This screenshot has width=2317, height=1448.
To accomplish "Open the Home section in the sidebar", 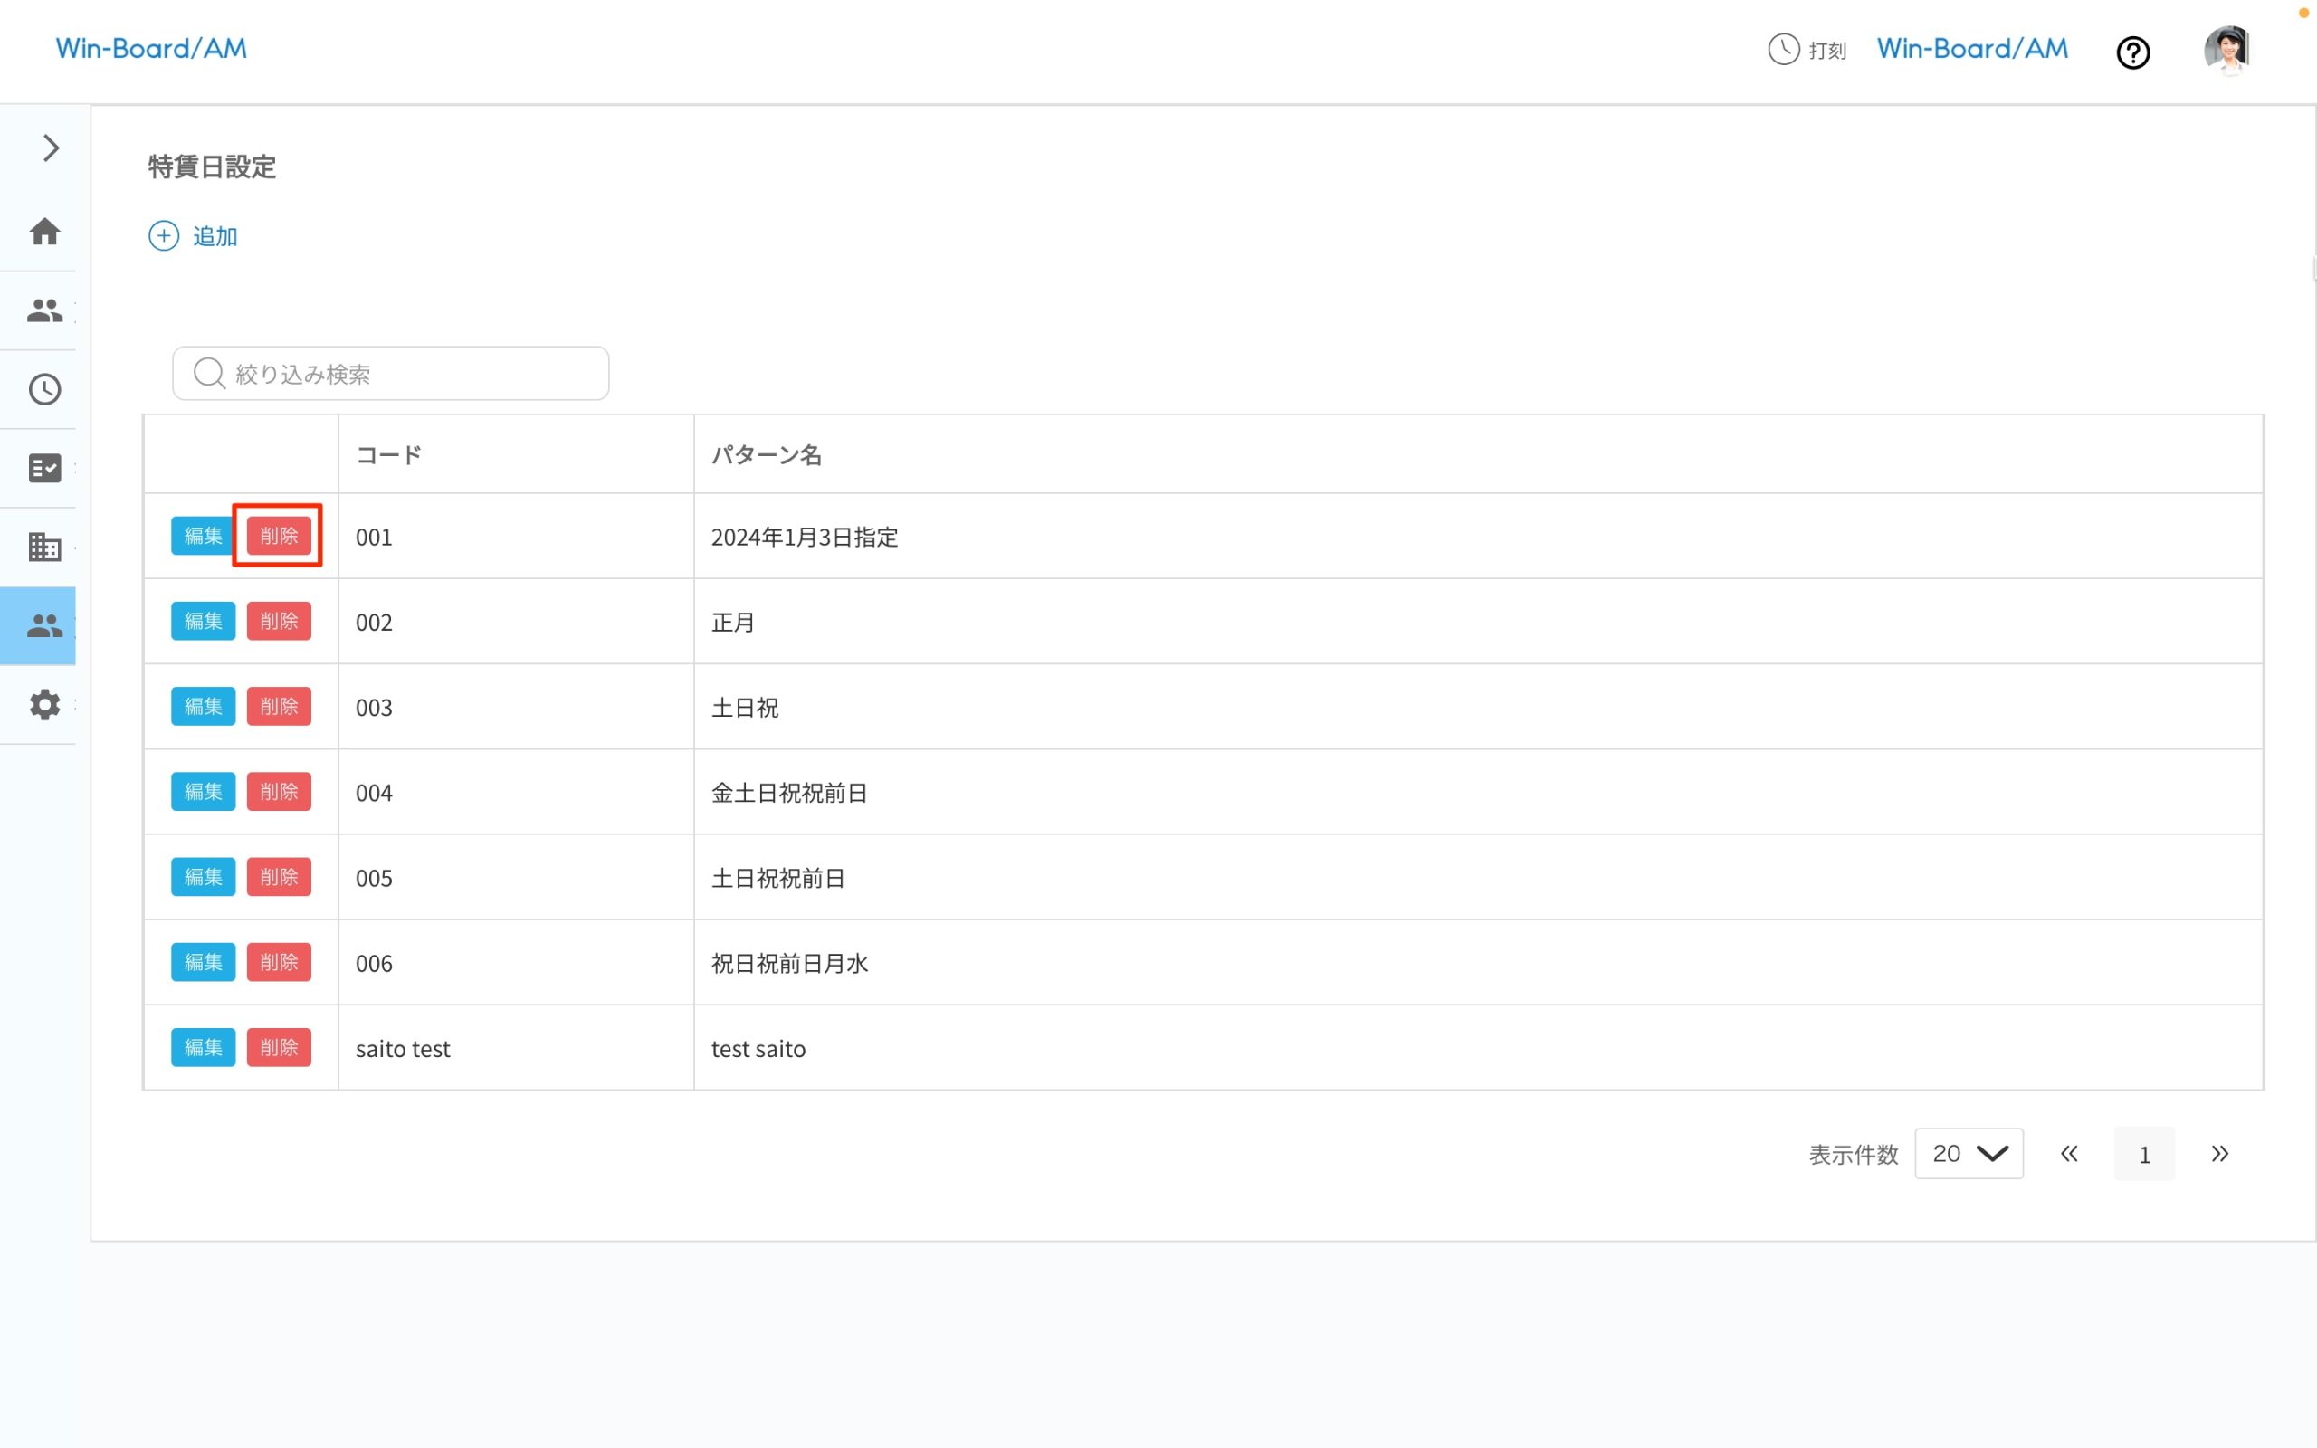I will pyautogui.click(x=43, y=232).
